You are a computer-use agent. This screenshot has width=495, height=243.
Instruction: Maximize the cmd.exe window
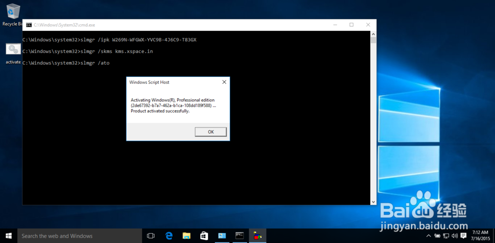click(351, 25)
